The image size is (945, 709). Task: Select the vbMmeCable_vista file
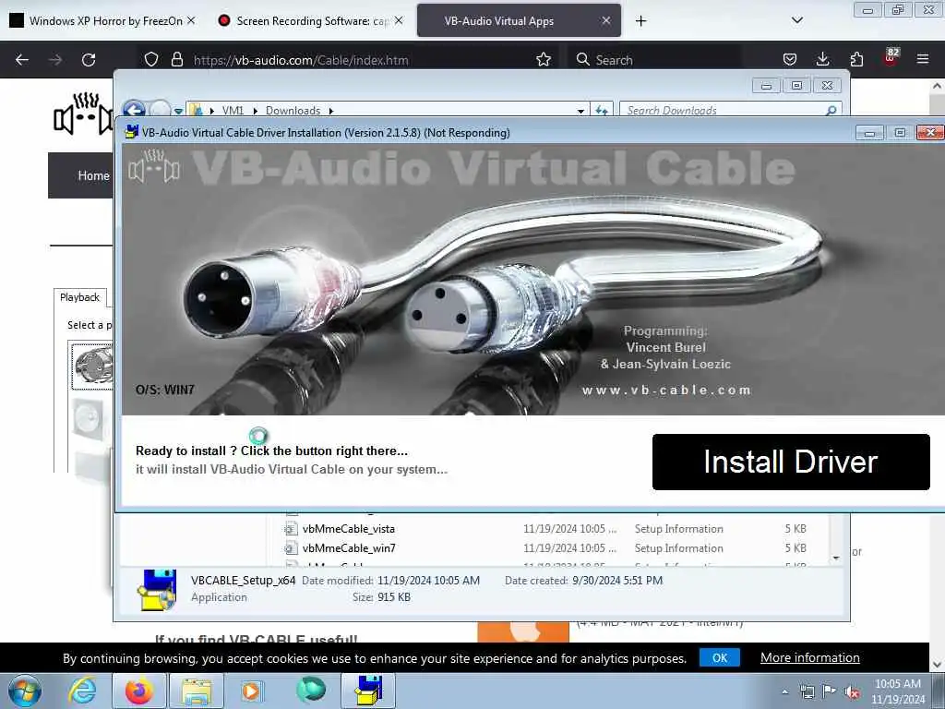point(348,529)
